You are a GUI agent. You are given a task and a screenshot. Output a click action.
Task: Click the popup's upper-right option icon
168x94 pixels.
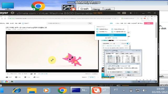click(x=112, y=29)
